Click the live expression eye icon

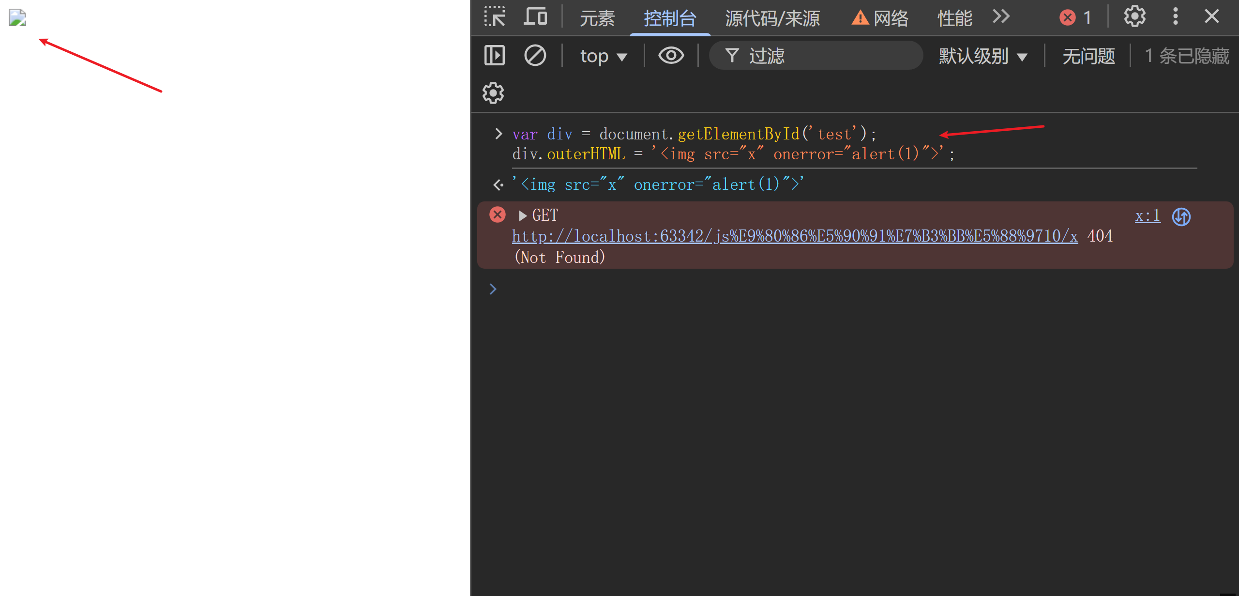pyautogui.click(x=671, y=55)
